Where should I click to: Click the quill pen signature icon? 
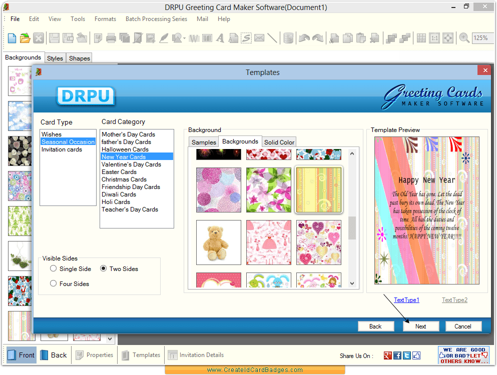(164, 38)
